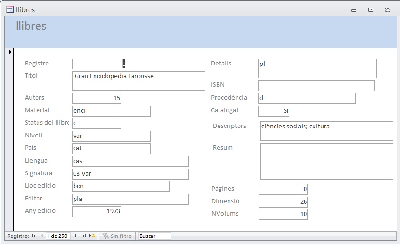
Task: Click the País field showing cat
Action: (111, 149)
